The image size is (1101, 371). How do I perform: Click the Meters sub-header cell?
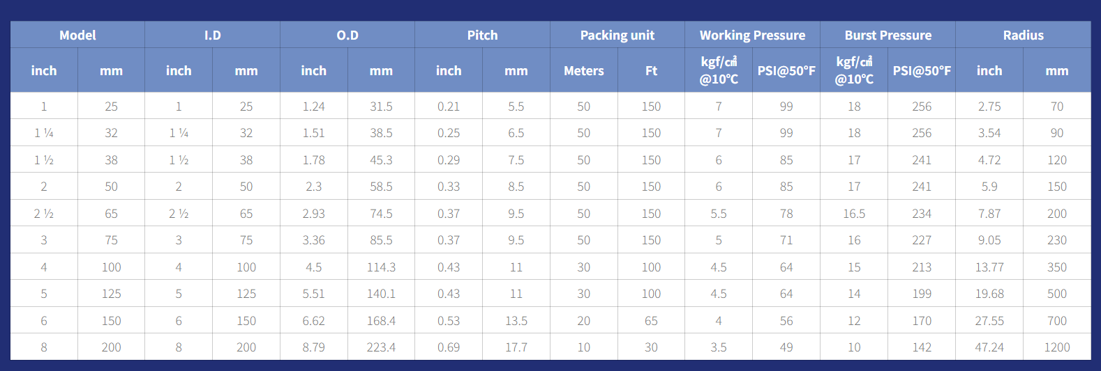(584, 70)
